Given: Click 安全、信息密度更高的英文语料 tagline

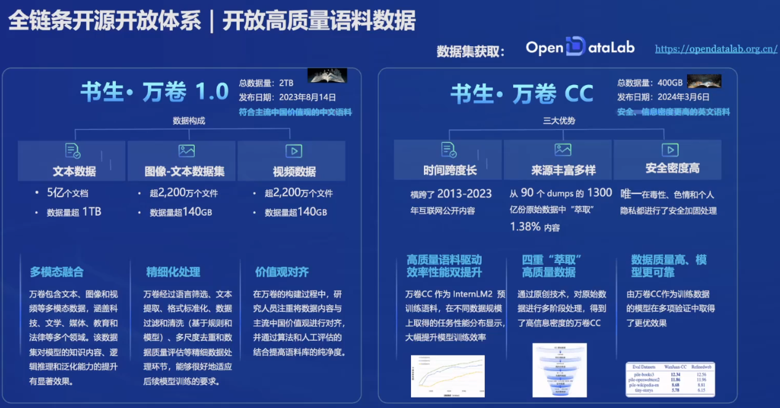Looking at the screenshot, I should pos(673,112).
